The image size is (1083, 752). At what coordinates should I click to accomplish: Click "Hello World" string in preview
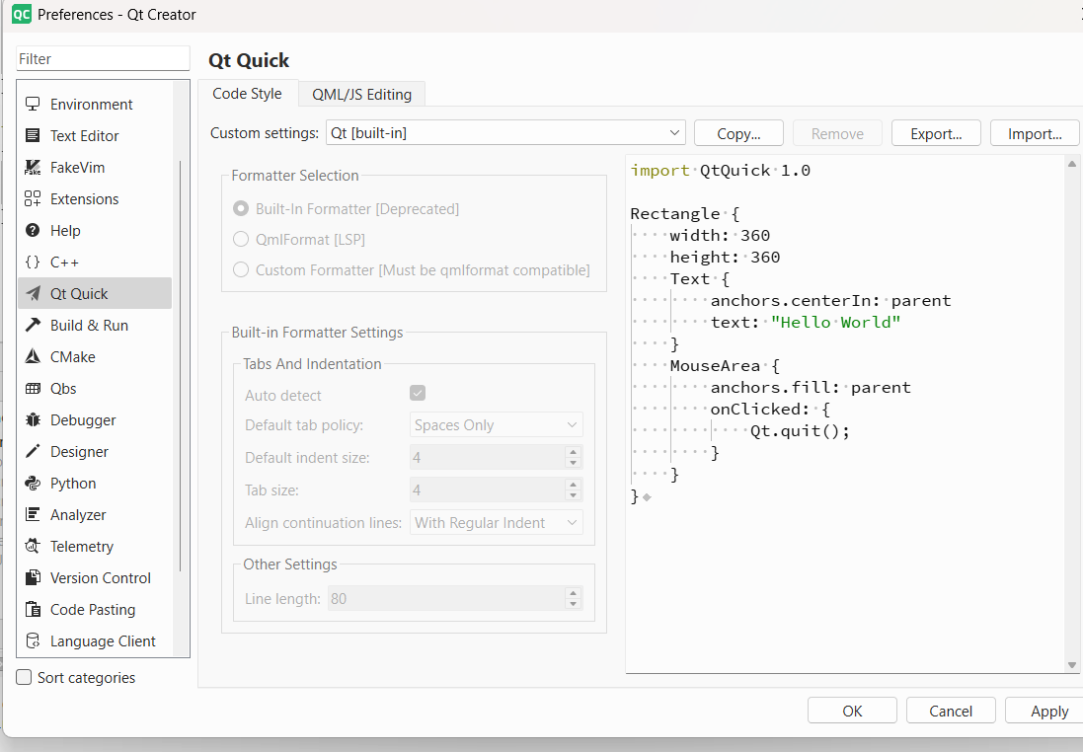coord(836,323)
